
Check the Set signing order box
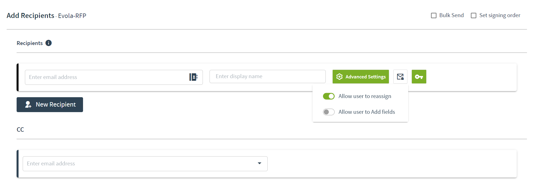(474, 15)
